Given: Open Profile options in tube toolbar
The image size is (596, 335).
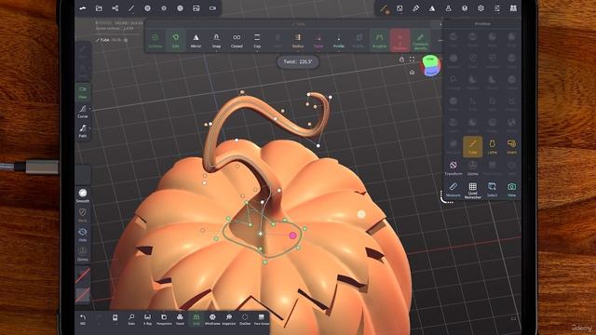Looking at the screenshot, I should tap(339, 40).
